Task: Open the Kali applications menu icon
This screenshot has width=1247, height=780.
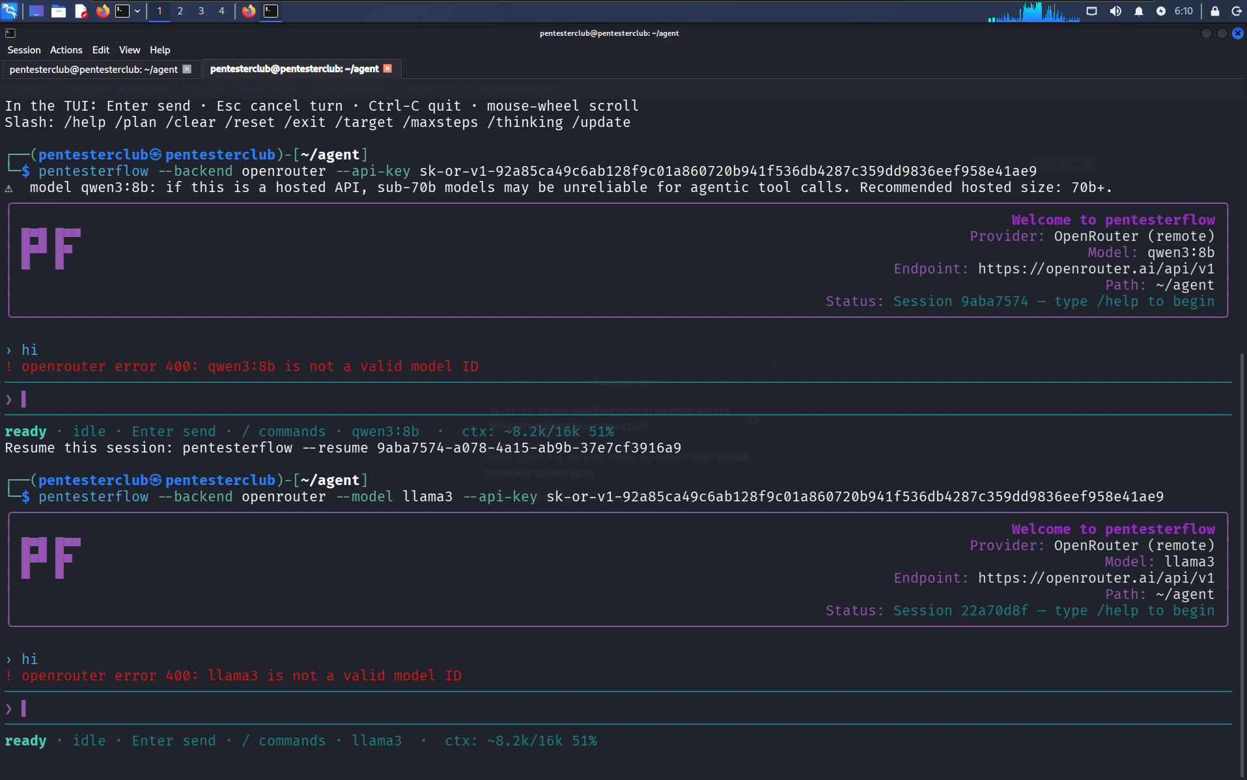Action: pyautogui.click(x=9, y=10)
